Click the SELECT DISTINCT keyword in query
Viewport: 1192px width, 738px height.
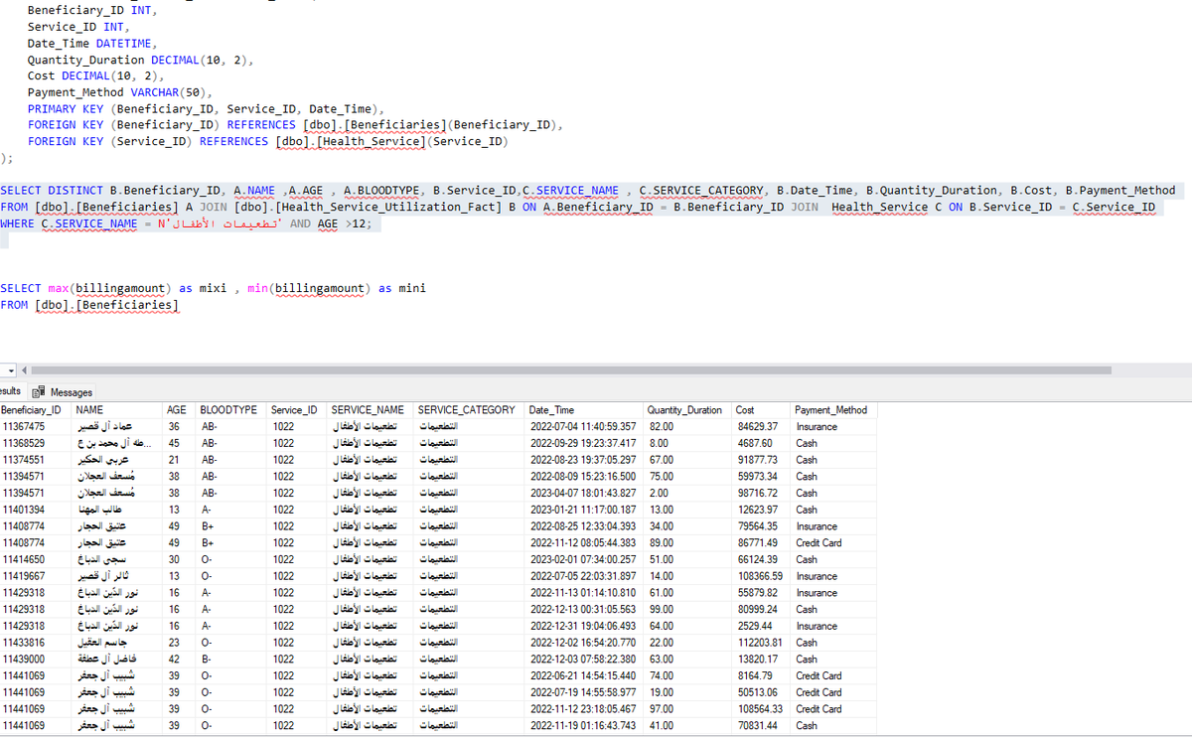[51, 190]
